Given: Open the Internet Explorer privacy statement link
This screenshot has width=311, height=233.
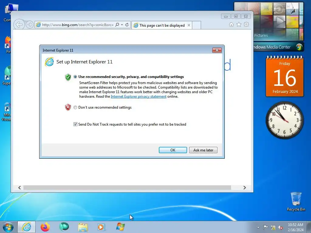Looking at the screenshot, I should point(138,96).
